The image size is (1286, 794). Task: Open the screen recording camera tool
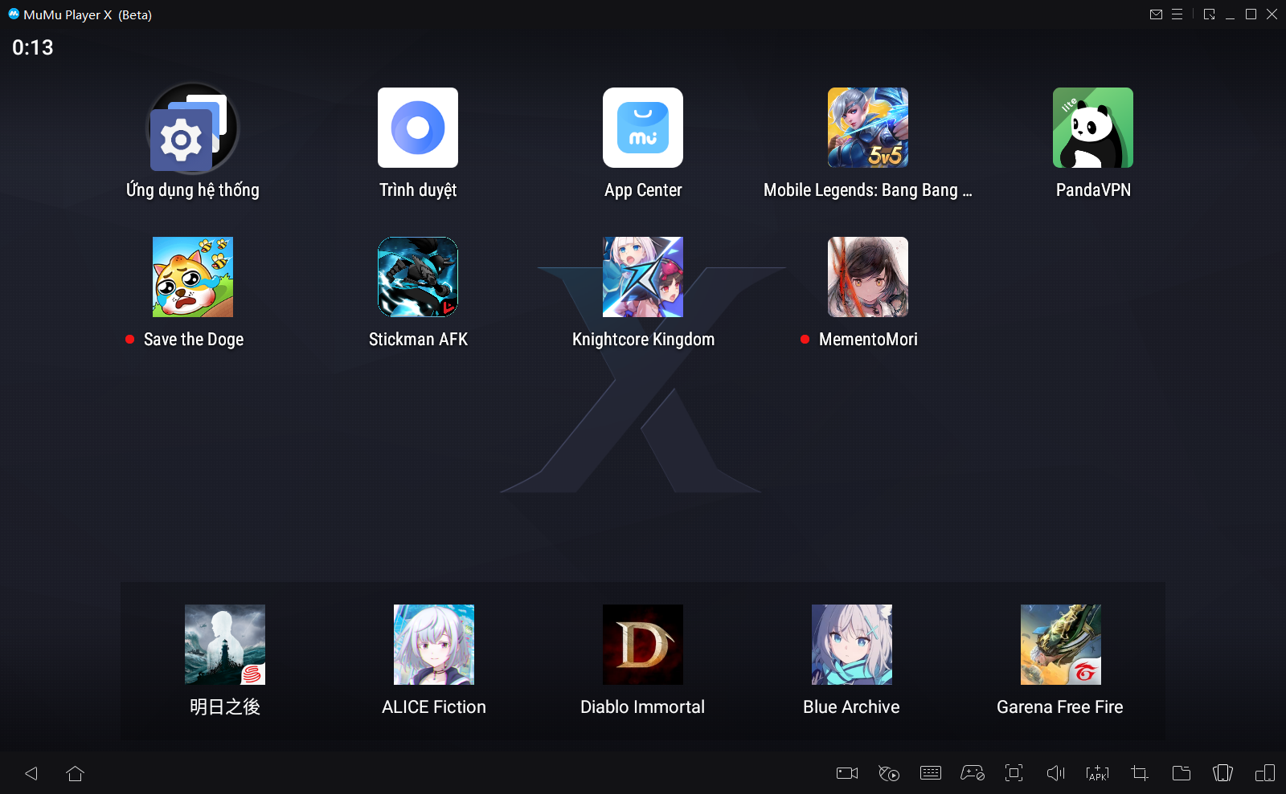(x=847, y=773)
